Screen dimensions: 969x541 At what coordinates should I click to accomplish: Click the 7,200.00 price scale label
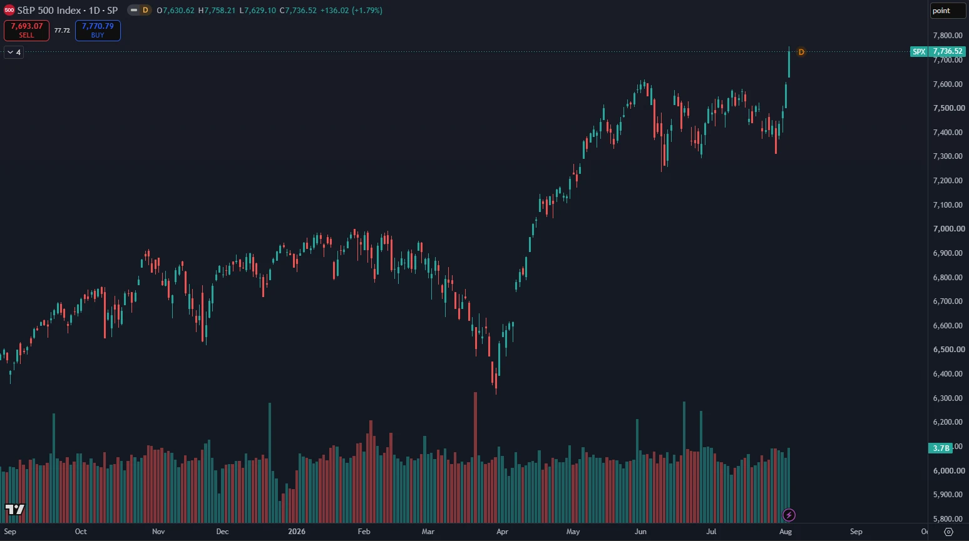tap(948, 181)
